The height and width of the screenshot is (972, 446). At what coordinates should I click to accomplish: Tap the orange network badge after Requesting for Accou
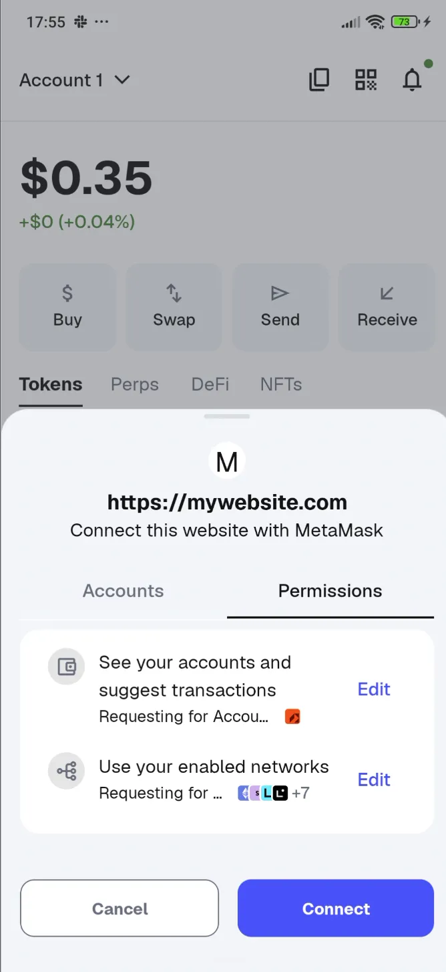tap(292, 716)
